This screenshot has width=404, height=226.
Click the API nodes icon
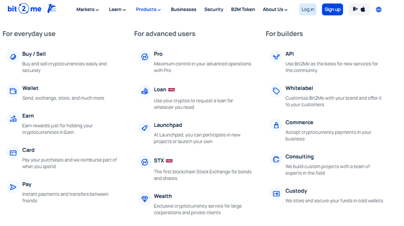pos(276,56)
